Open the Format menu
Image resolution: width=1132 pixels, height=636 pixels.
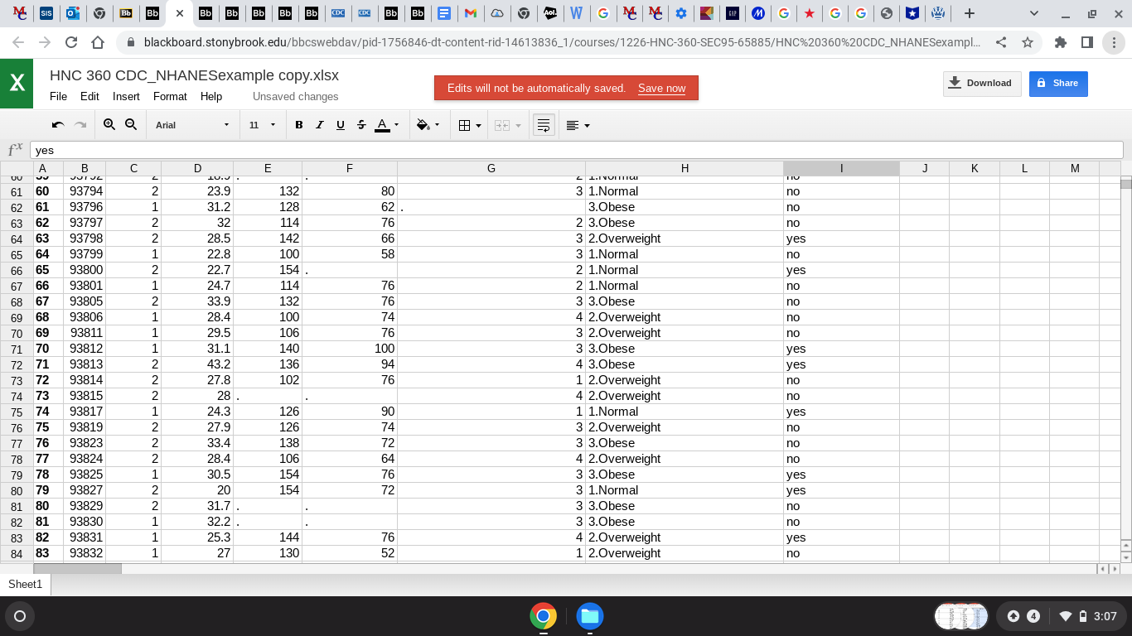pos(169,96)
